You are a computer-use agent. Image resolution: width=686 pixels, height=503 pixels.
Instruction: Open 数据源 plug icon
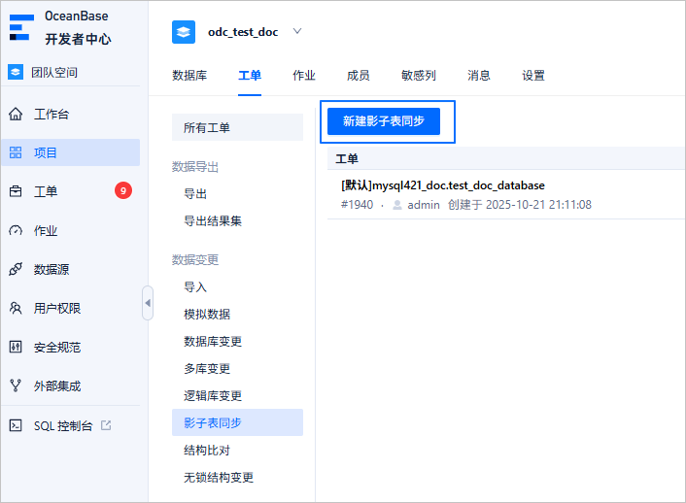16,269
